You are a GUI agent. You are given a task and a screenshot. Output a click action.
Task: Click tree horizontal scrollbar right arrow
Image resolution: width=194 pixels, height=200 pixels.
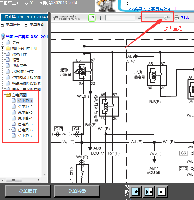(x=39, y=180)
